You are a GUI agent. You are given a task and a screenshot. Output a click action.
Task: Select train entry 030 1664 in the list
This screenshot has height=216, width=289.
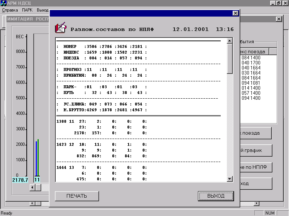tap(251, 73)
